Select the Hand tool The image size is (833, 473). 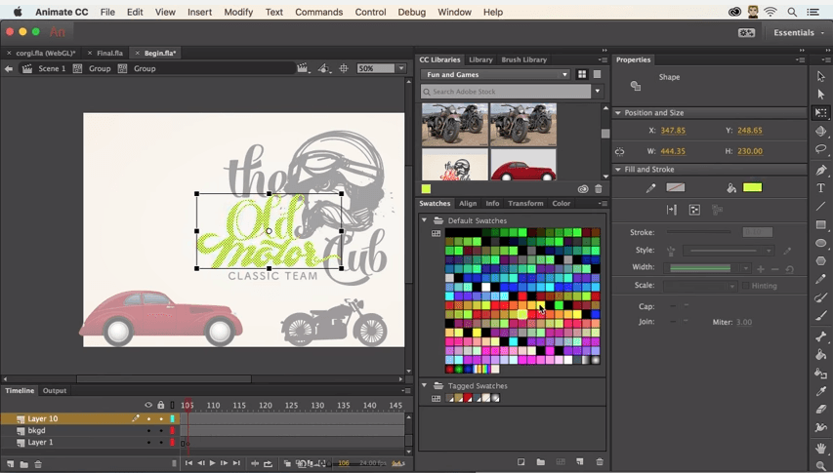[821, 448]
